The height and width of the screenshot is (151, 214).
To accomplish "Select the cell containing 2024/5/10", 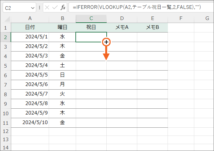I will pos(30,123).
